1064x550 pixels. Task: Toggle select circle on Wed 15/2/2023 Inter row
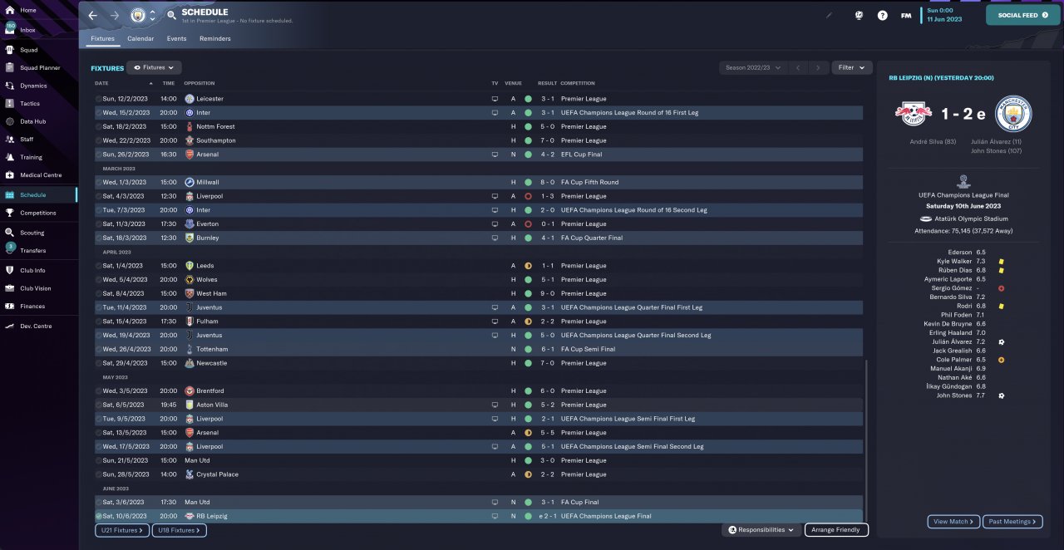point(99,112)
